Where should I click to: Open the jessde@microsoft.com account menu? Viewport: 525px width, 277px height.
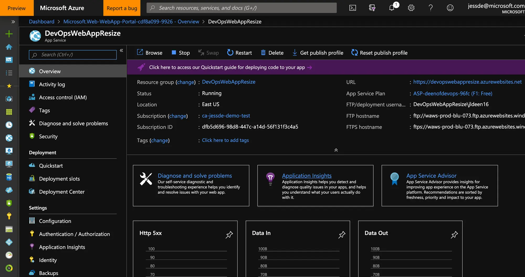point(496,8)
